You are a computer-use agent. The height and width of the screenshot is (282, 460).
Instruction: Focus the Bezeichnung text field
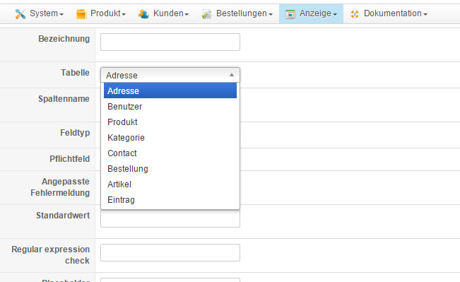pos(170,42)
